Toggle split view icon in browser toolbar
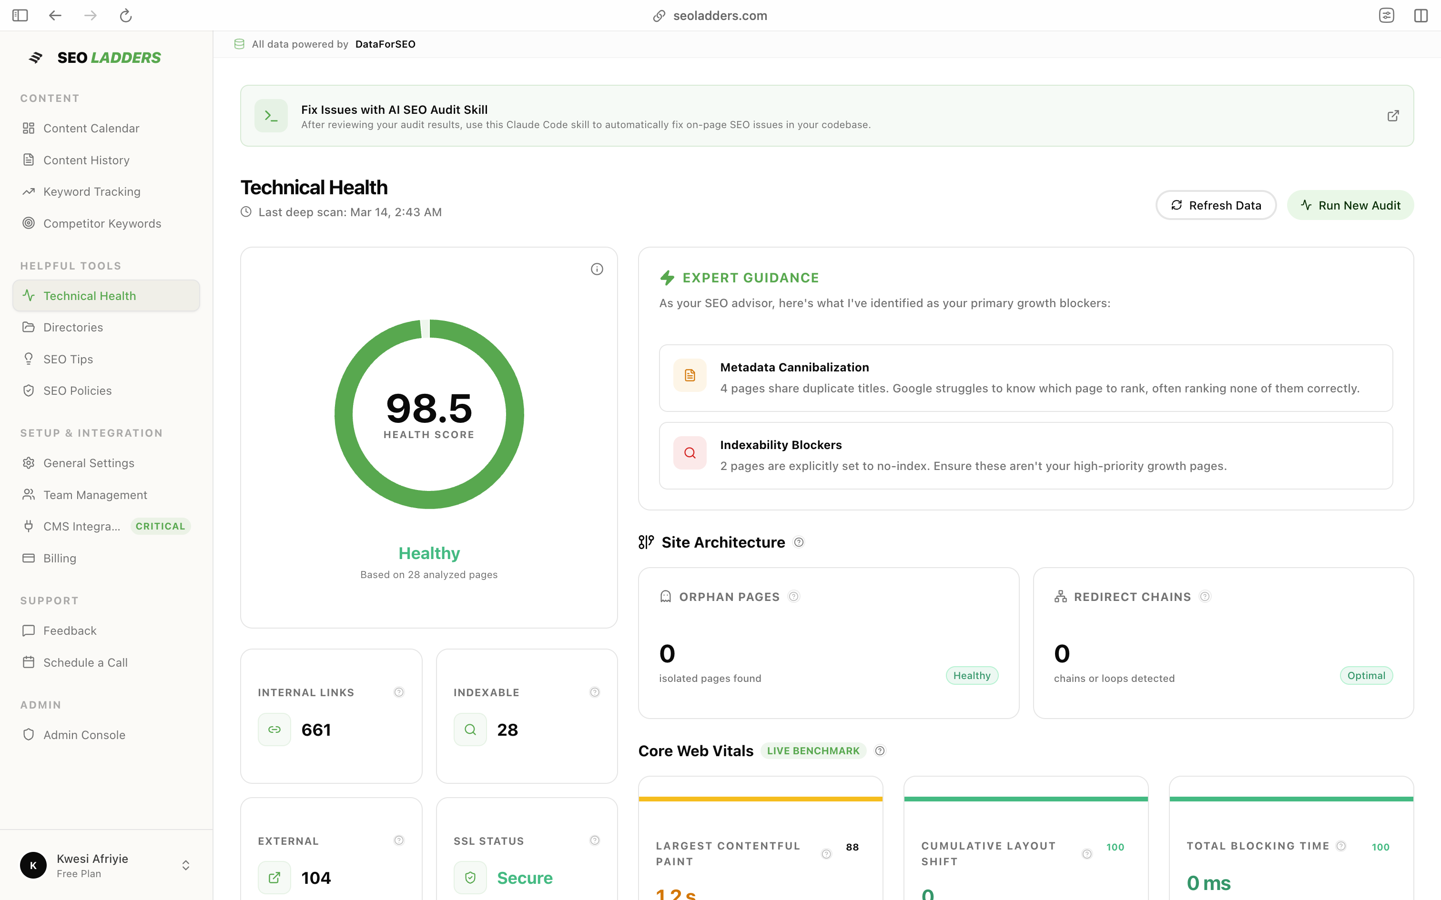This screenshot has height=900, width=1441. (1421, 15)
